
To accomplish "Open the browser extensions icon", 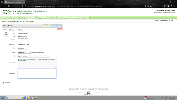I will (171, 6).
